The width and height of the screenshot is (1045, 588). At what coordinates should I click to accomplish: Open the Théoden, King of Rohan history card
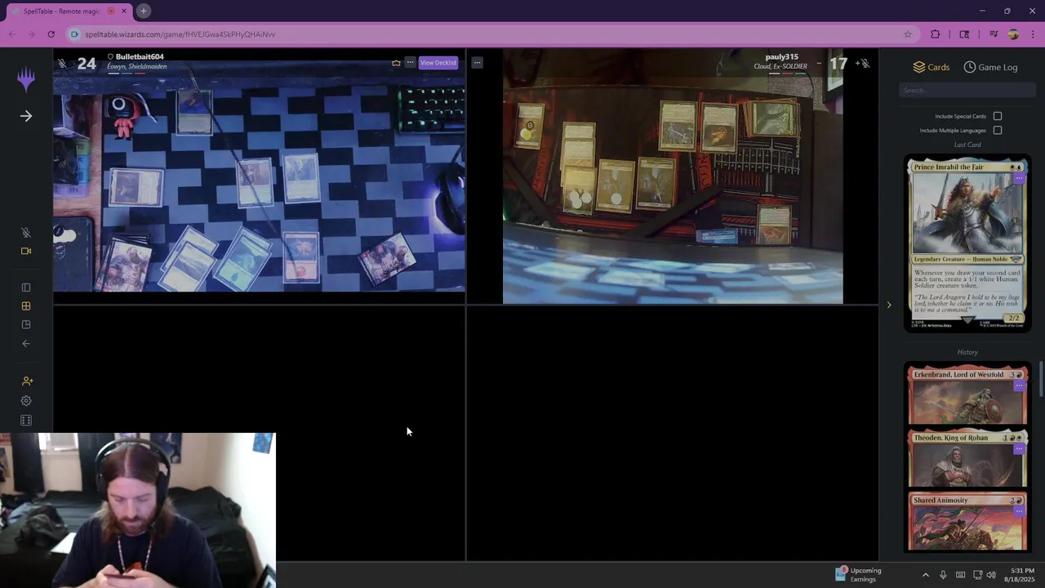coord(967,458)
